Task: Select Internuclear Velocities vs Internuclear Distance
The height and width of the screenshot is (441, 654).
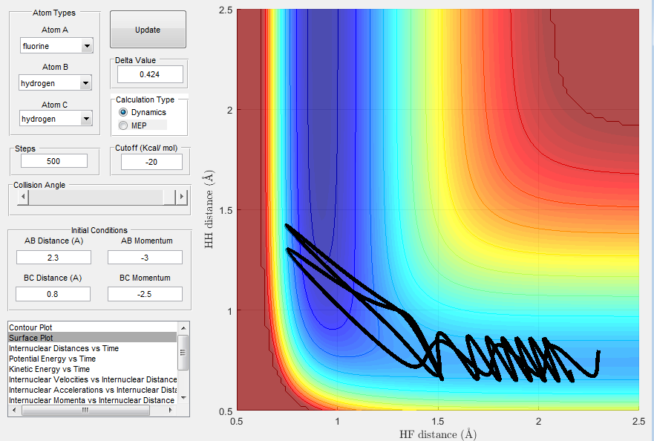Action: 93,379
